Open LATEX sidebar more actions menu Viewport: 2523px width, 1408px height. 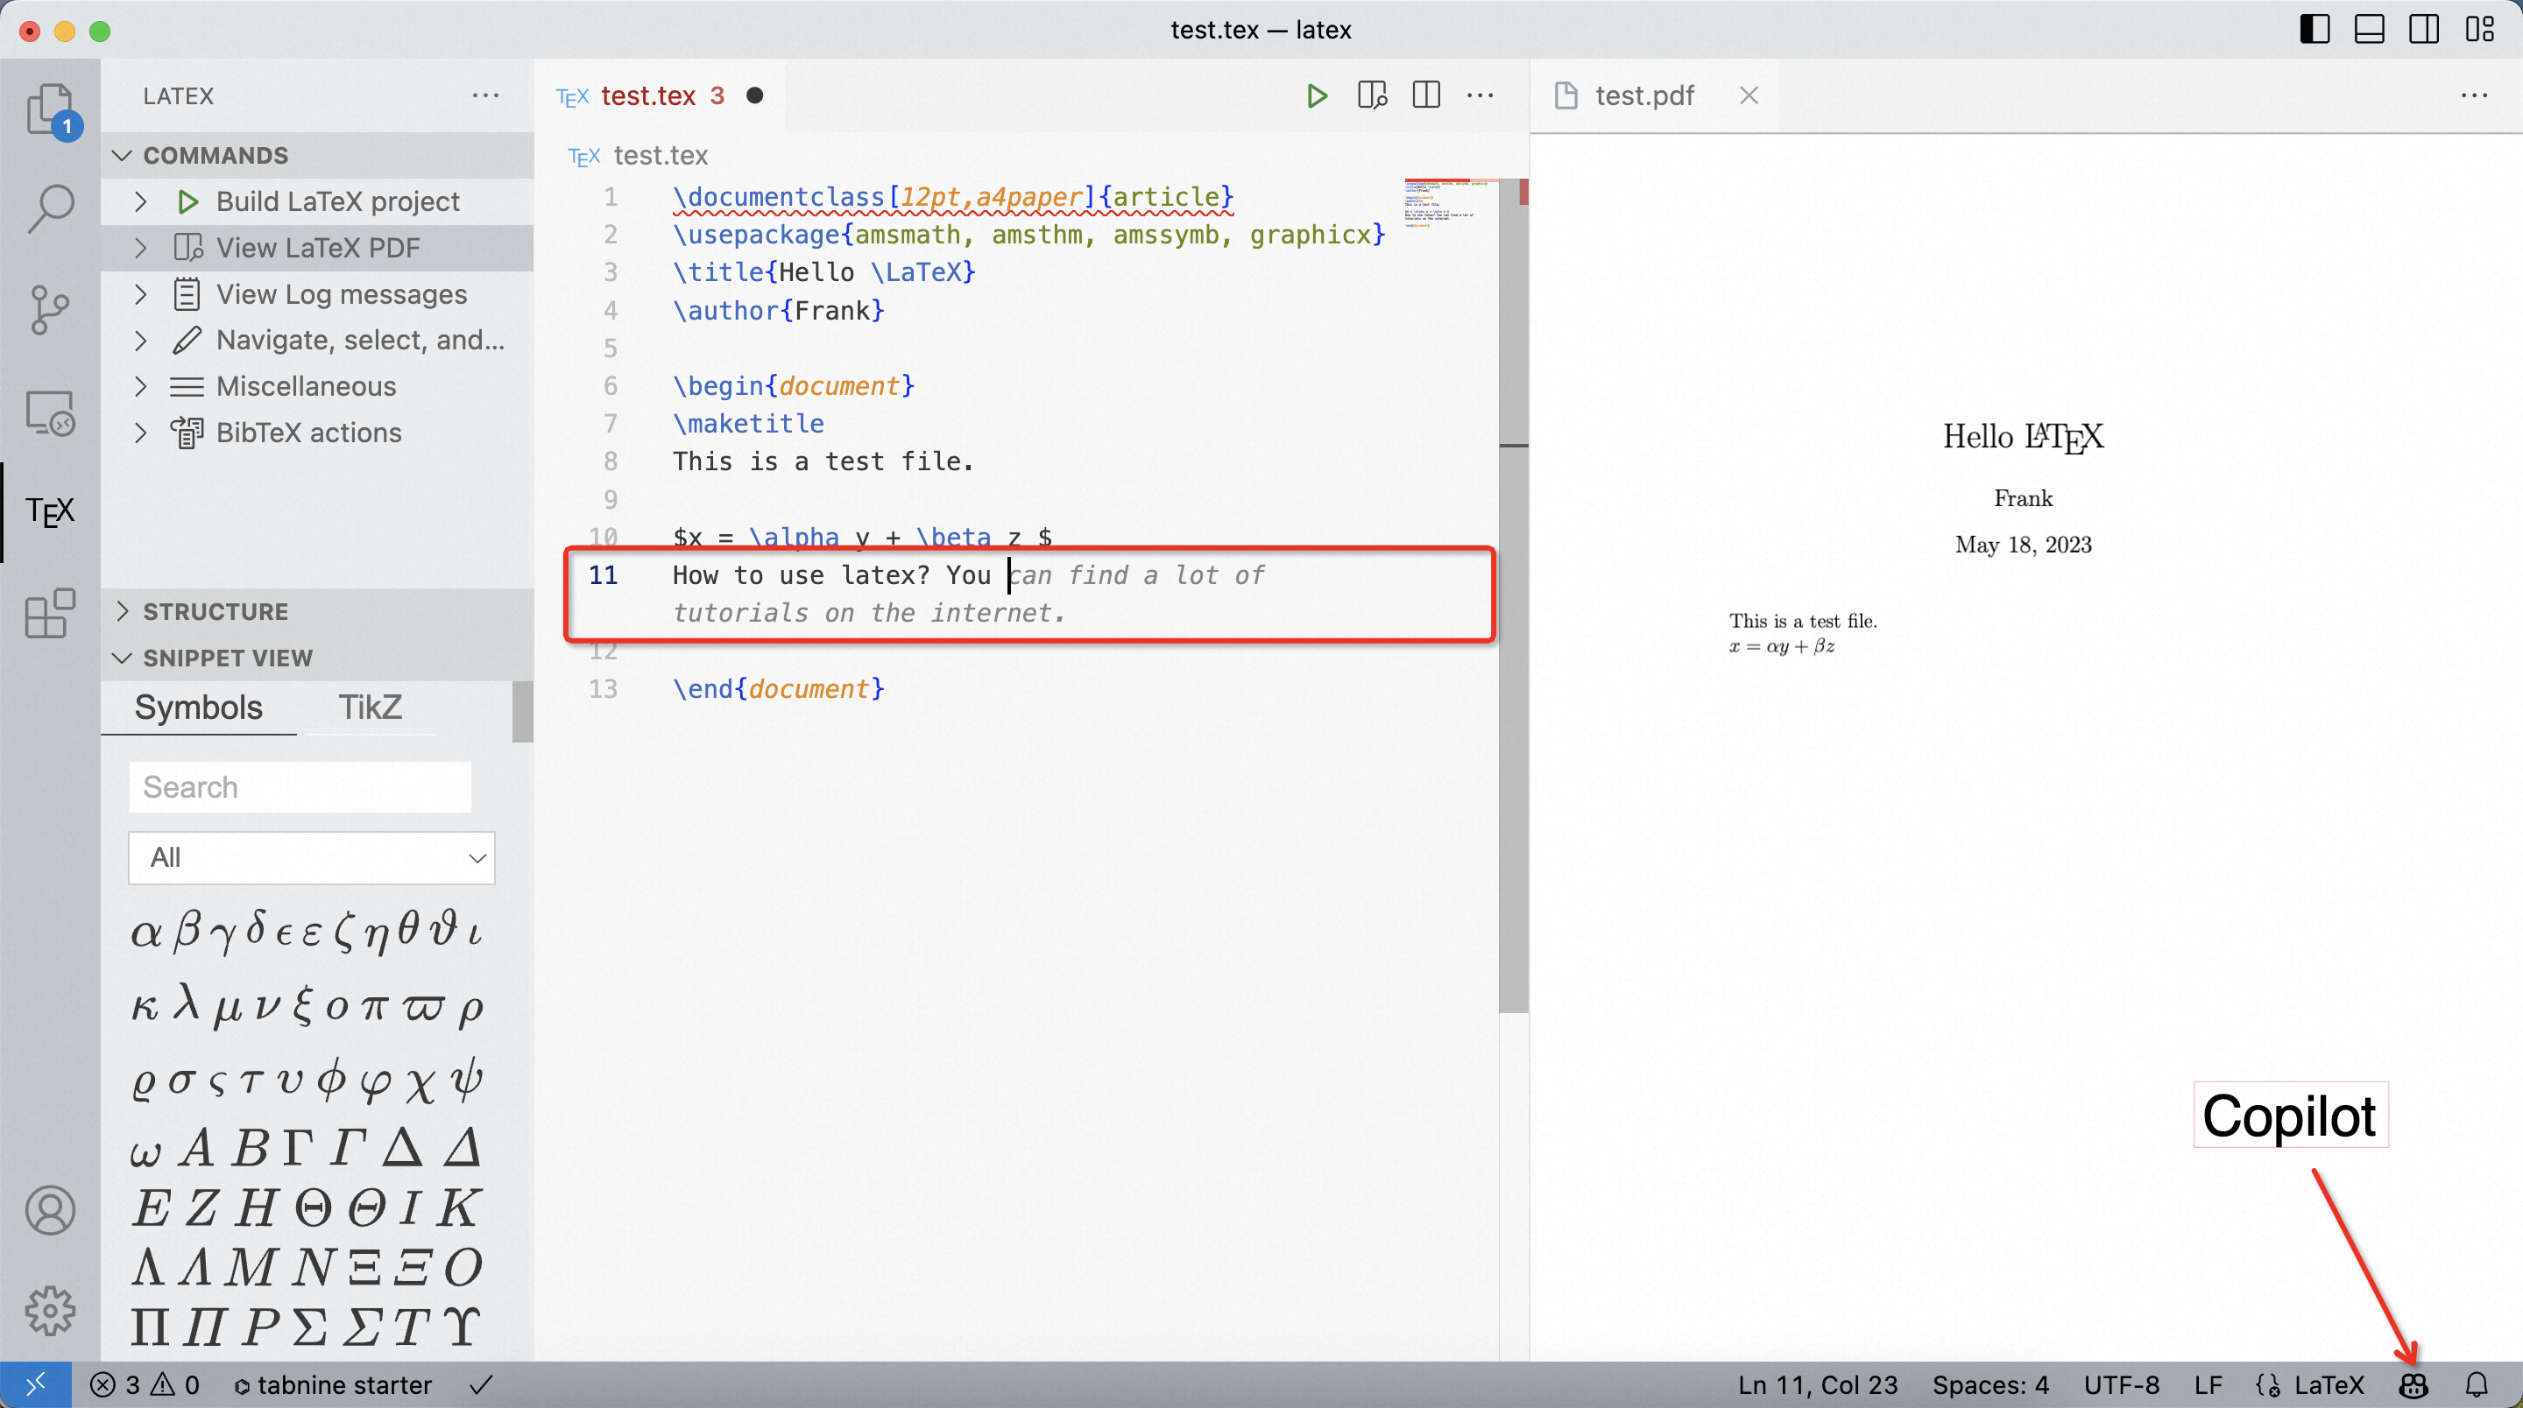point(486,96)
